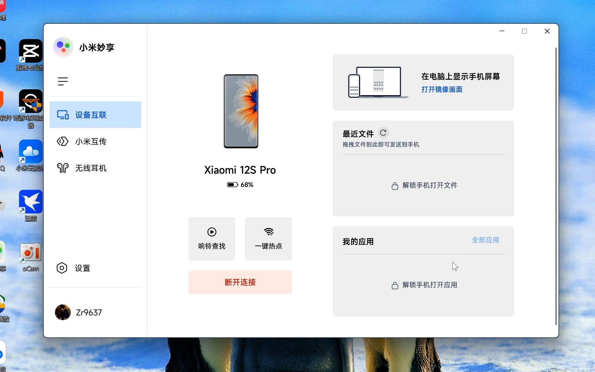Click the lock icon beside 解锁手机打开应用
595x372 pixels.
pos(395,285)
